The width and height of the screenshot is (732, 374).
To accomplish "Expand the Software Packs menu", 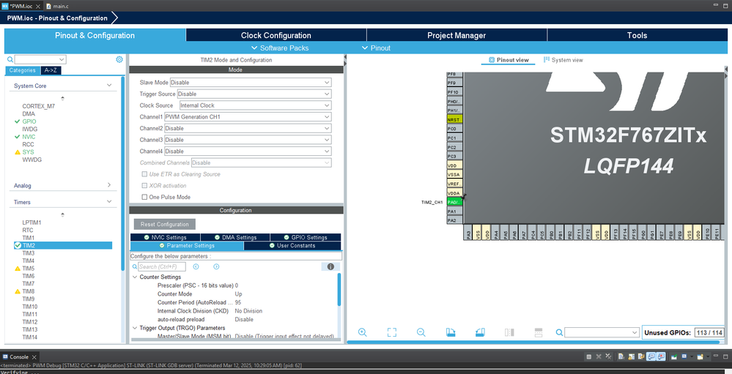I will point(280,48).
